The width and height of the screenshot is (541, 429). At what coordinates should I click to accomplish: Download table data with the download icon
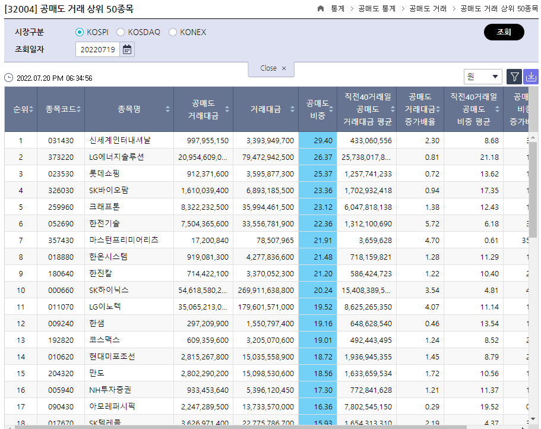click(x=531, y=77)
